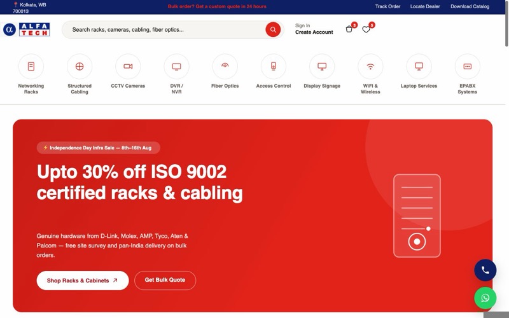Click Track Order link
The height and width of the screenshot is (318, 509).
coord(387,6)
